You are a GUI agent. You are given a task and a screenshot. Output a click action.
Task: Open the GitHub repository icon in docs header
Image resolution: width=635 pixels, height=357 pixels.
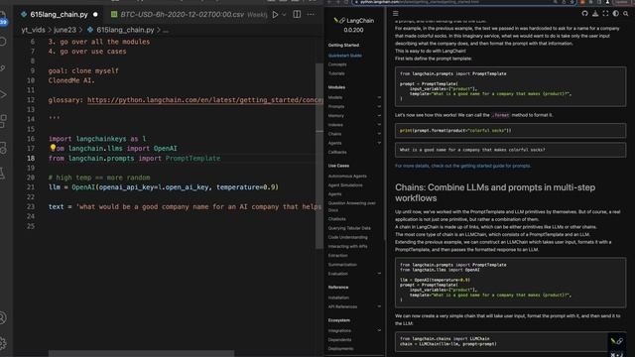tap(584, 13)
